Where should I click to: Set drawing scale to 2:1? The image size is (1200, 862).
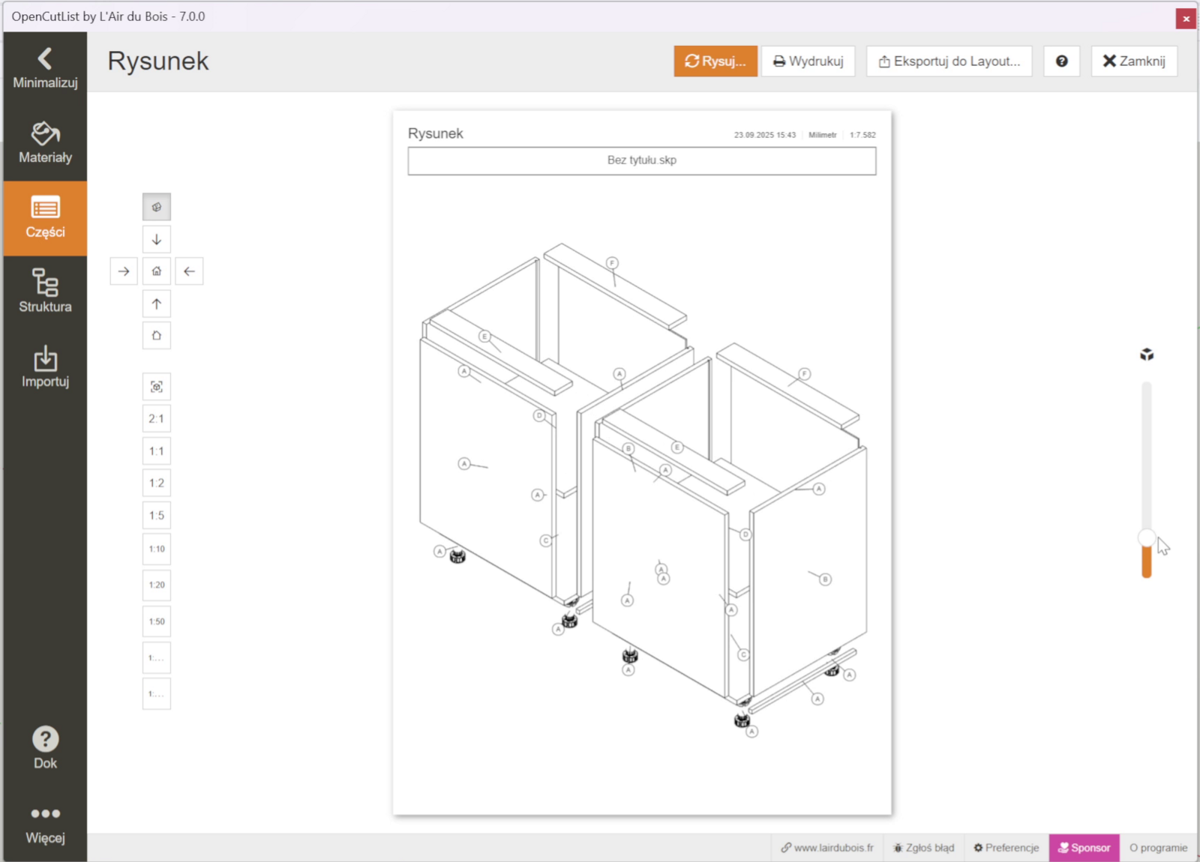click(x=157, y=419)
